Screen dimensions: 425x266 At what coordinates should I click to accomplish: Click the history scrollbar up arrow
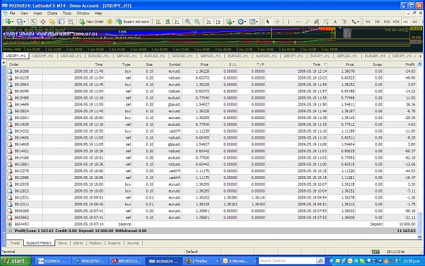coord(420,65)
